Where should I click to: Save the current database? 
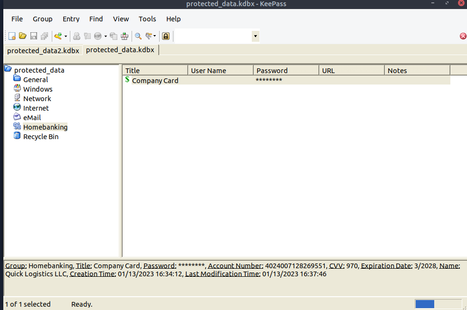[x=33, y=36]
